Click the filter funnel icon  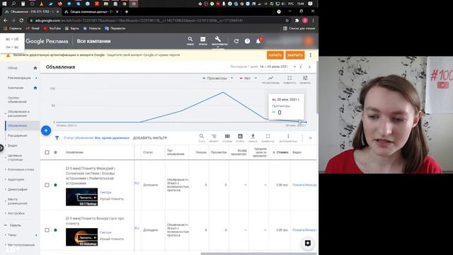[57, 138]
